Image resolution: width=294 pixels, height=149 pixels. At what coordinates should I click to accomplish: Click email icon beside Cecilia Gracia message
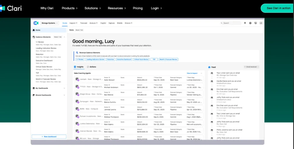[212, 82]
